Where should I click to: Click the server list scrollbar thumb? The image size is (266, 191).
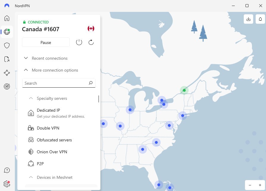pos(99,99)
